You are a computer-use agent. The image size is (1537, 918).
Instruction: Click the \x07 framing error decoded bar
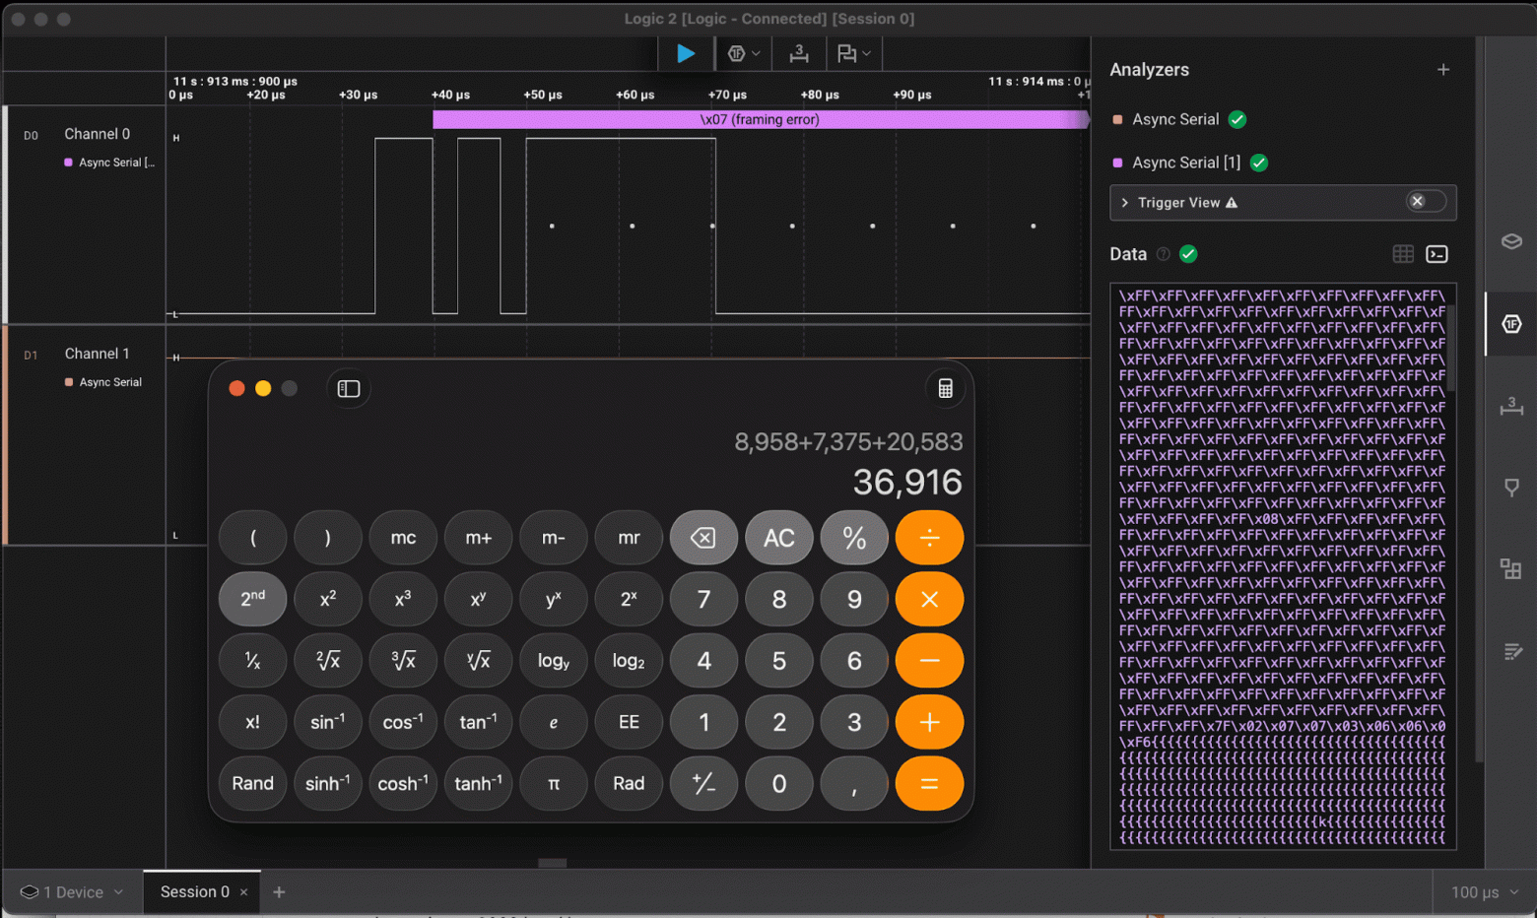point(760,119)
